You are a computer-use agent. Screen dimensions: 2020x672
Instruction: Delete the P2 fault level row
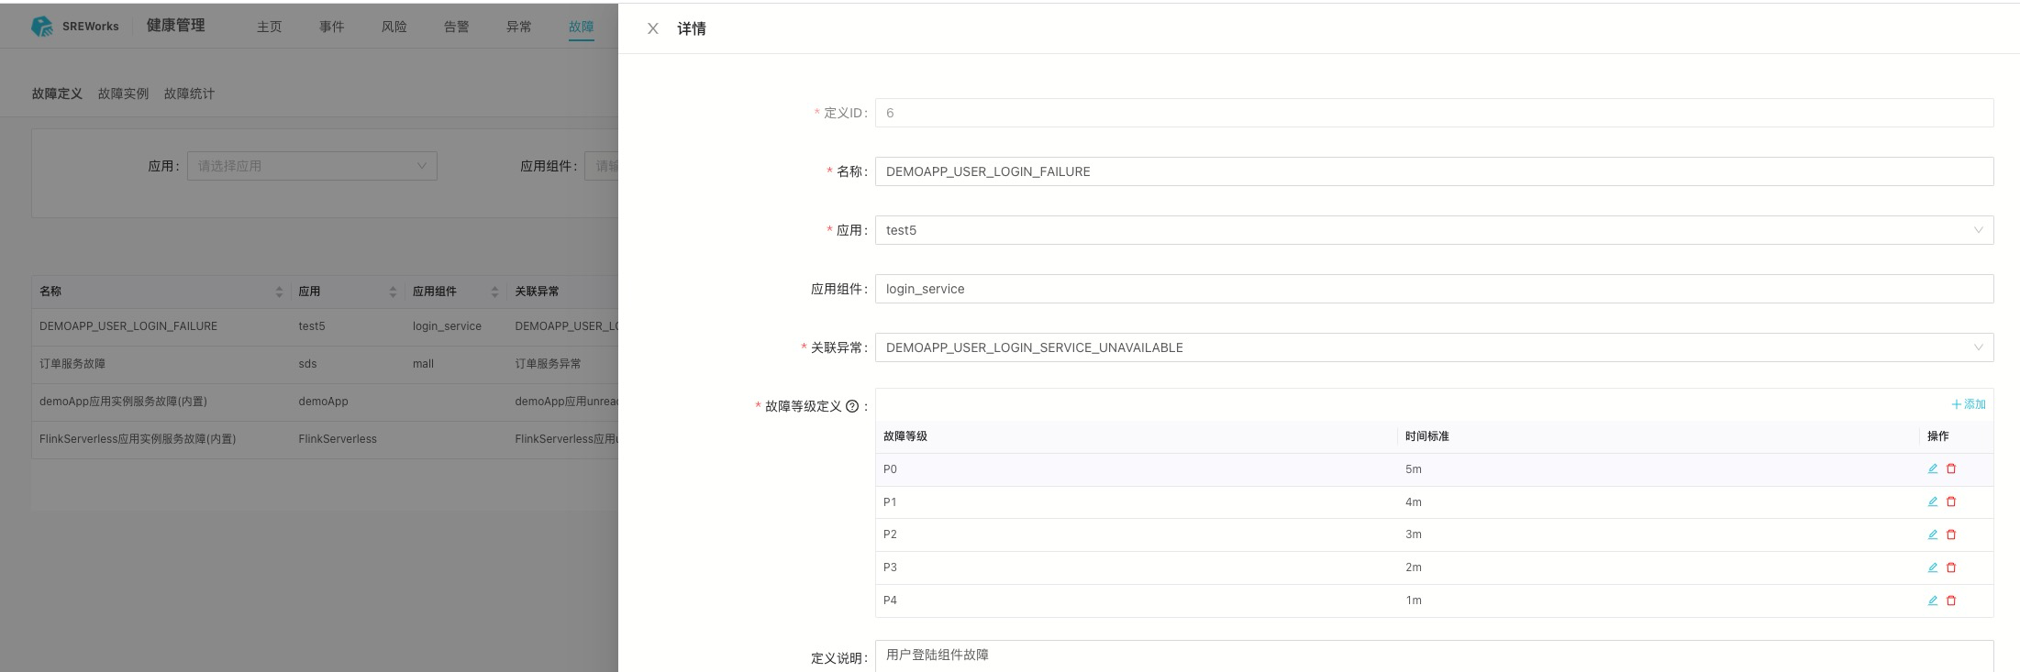[x=1951, y=534]
